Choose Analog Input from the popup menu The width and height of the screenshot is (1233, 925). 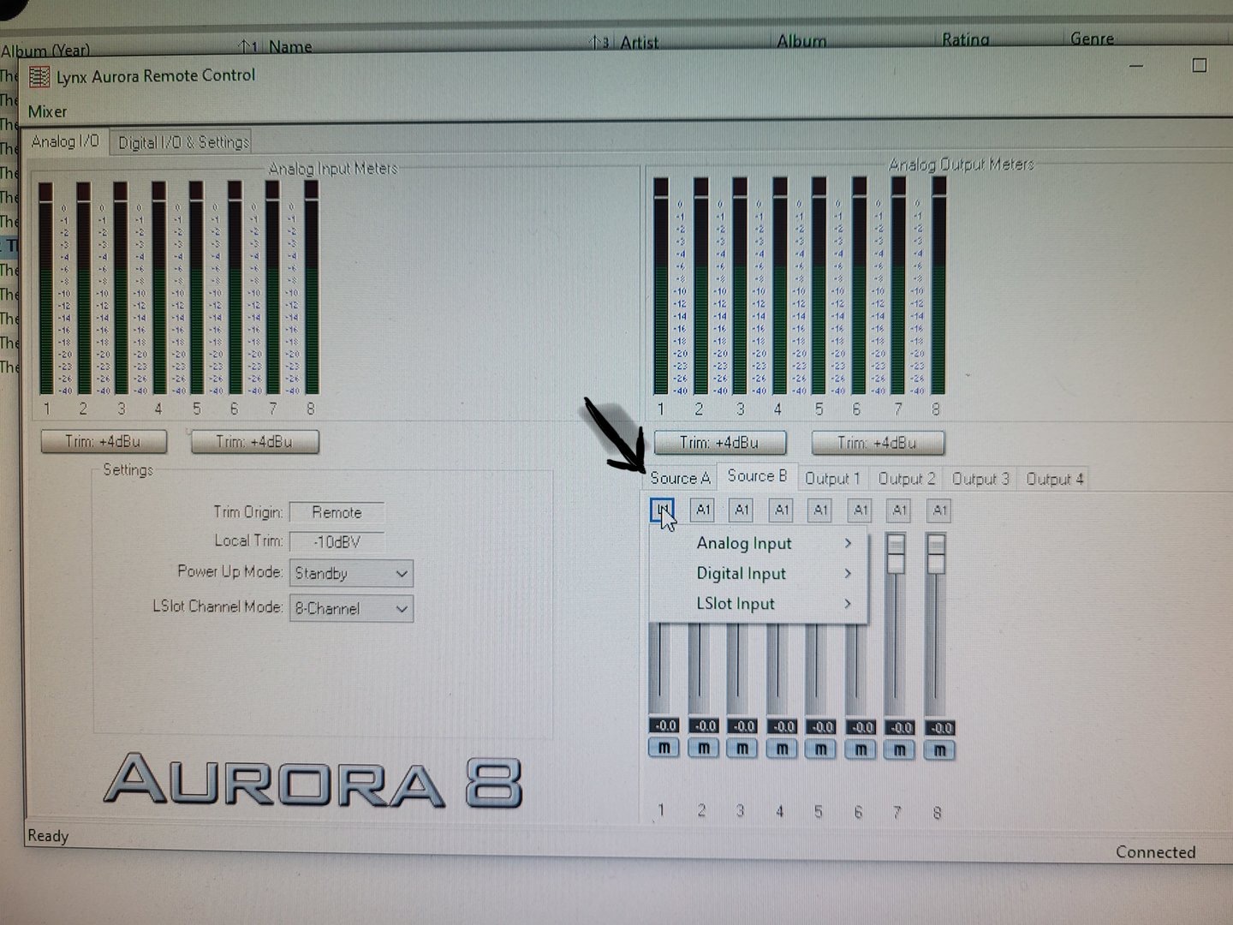[759, 543]
